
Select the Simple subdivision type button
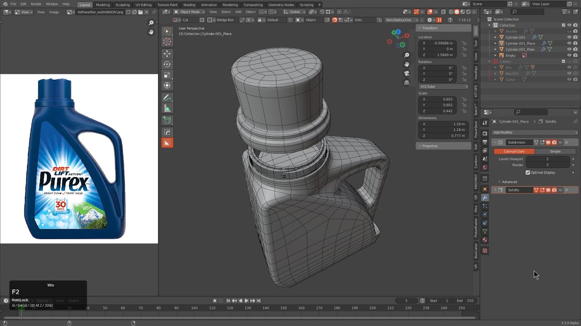[x=555, y=151]
